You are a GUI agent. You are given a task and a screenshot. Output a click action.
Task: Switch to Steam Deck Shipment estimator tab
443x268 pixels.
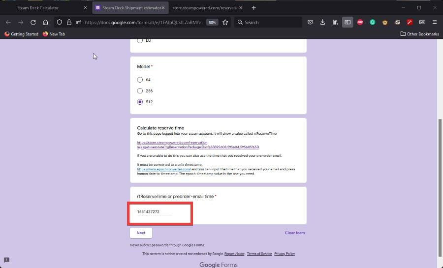(129, 8)
